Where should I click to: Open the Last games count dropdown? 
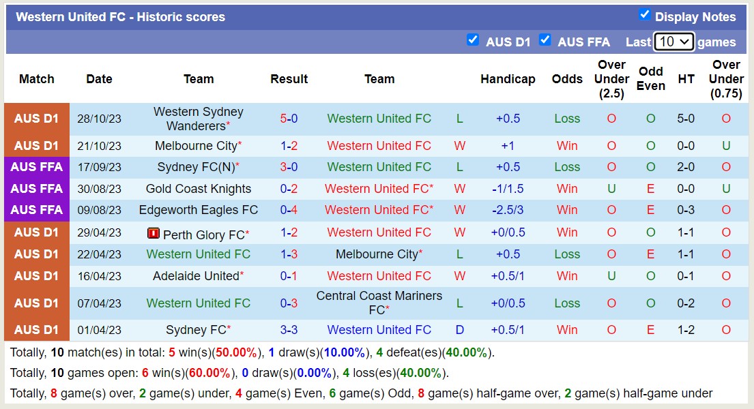tap(673, 42)
